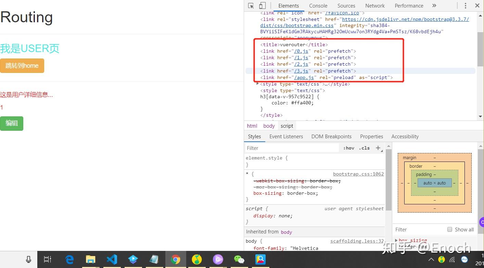The image size is (484, 268).
Task: Focus the Styles pane Filter field
Action: (x=292, y=148)
